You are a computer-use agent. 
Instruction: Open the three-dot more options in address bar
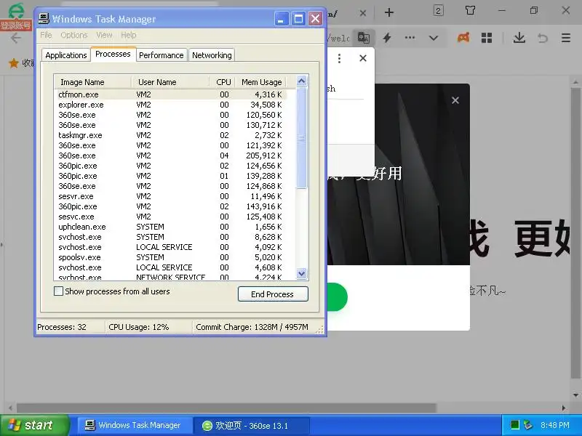pos(410,38)
